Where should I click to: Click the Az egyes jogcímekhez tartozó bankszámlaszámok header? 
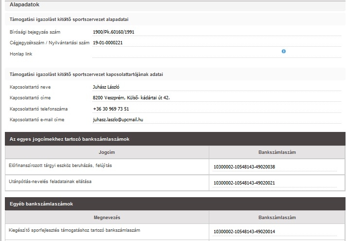[x=69, y=140]
